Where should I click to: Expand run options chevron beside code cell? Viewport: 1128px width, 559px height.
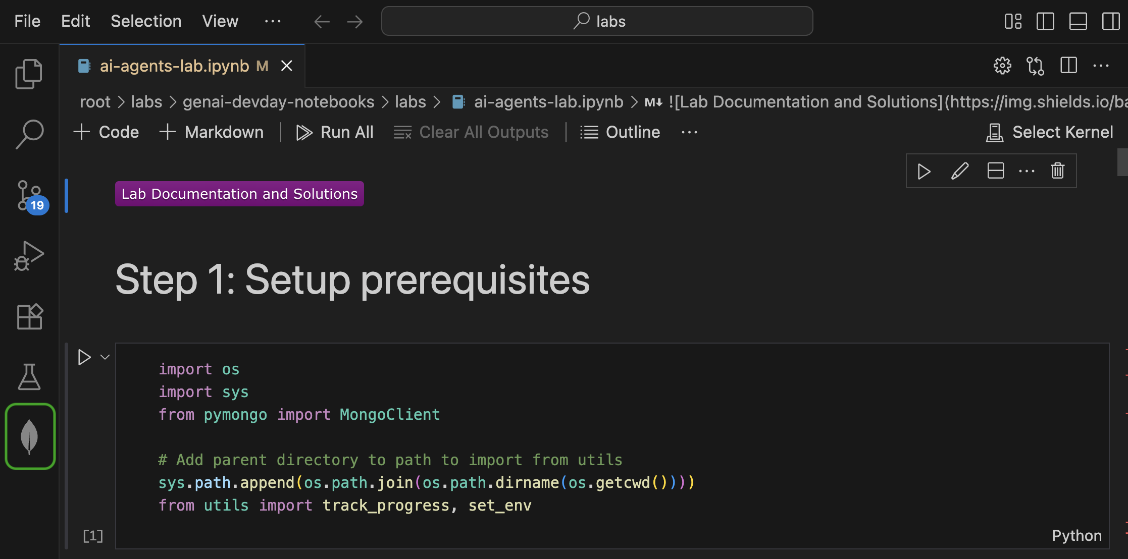[105, 357]
